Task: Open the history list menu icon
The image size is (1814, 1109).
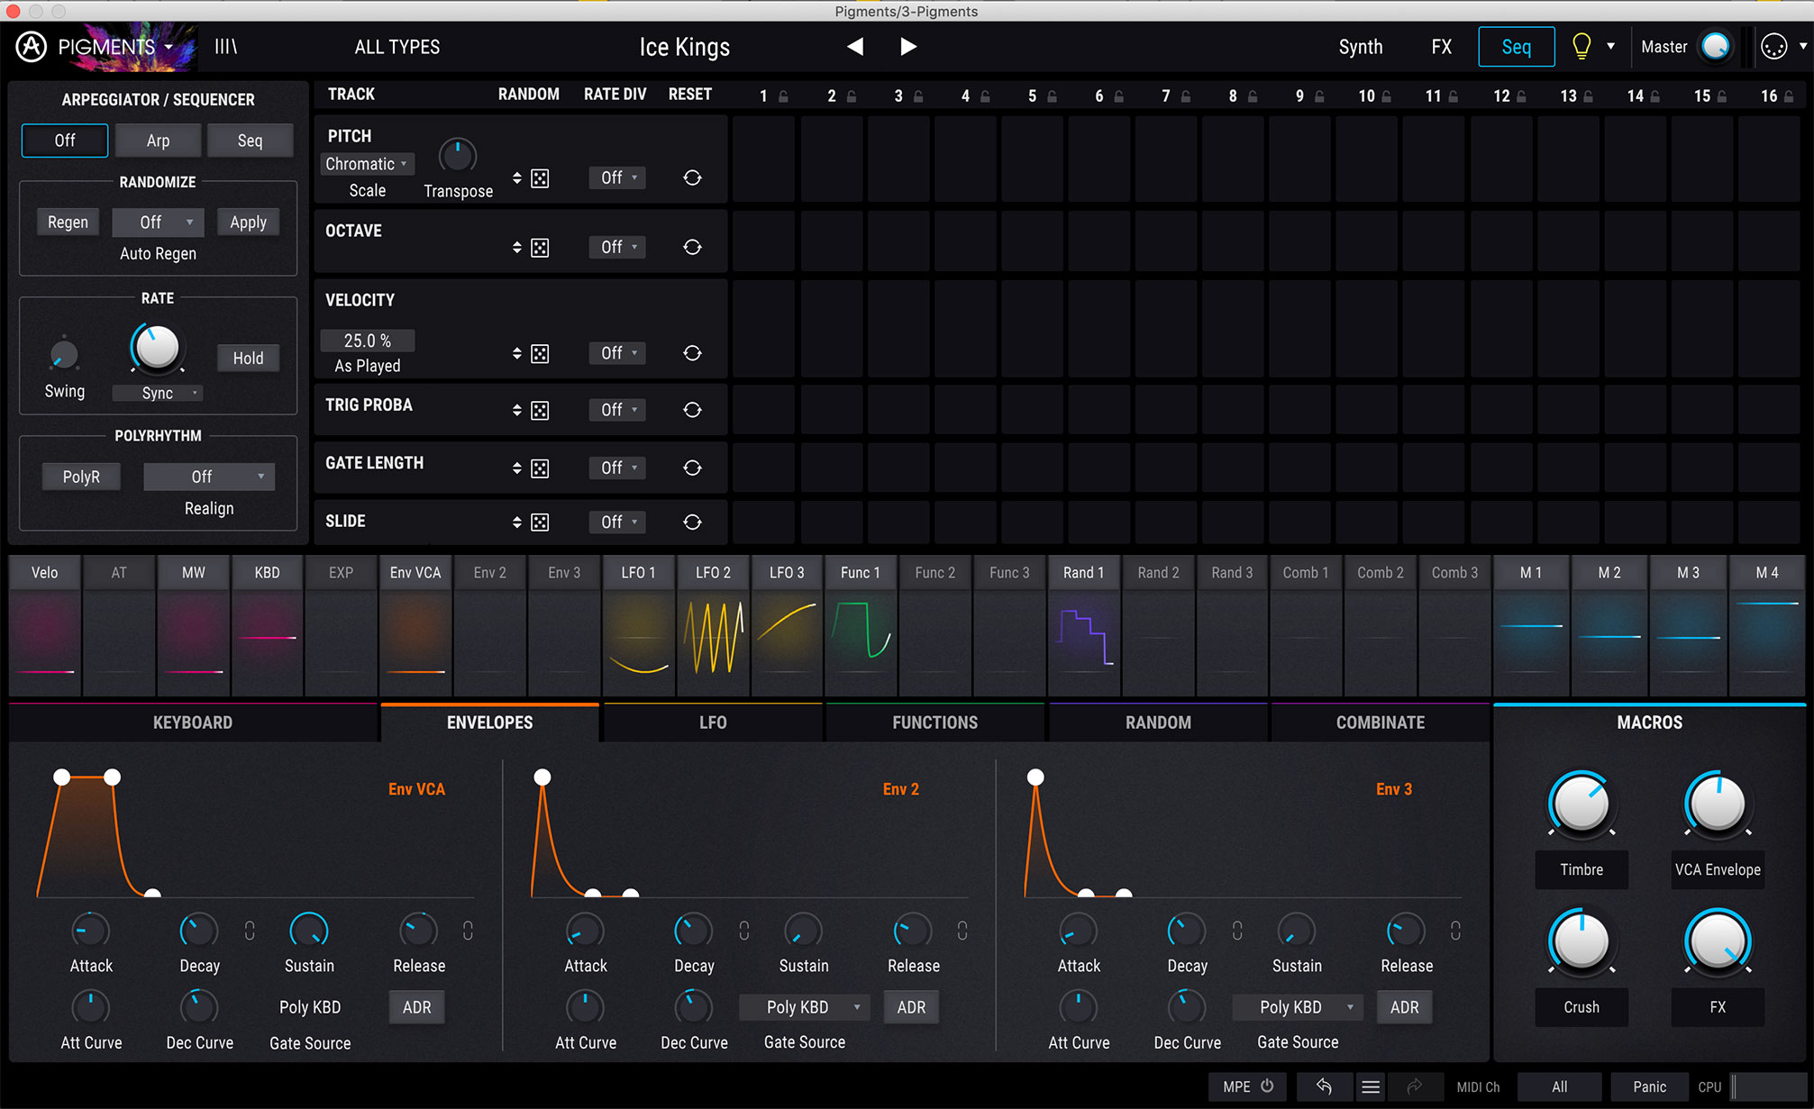Action: pos(1371,1086)
